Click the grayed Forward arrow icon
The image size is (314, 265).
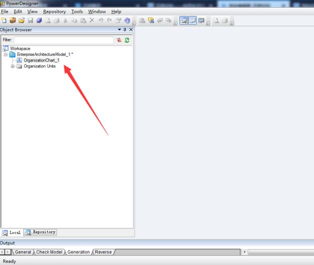pyautogui.click(x=169, y=20)
